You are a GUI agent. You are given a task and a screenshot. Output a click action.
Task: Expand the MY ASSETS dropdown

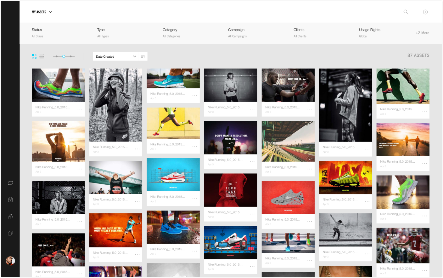(x=42, y=12)
